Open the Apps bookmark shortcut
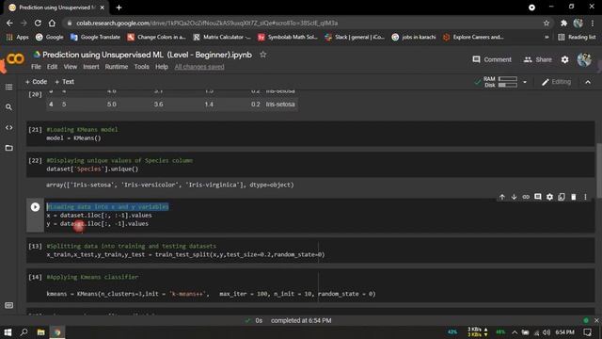 pos(17,38)
